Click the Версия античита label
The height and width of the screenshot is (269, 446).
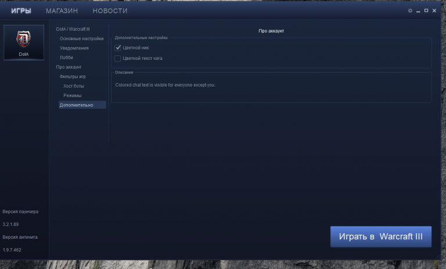(20, 237)
